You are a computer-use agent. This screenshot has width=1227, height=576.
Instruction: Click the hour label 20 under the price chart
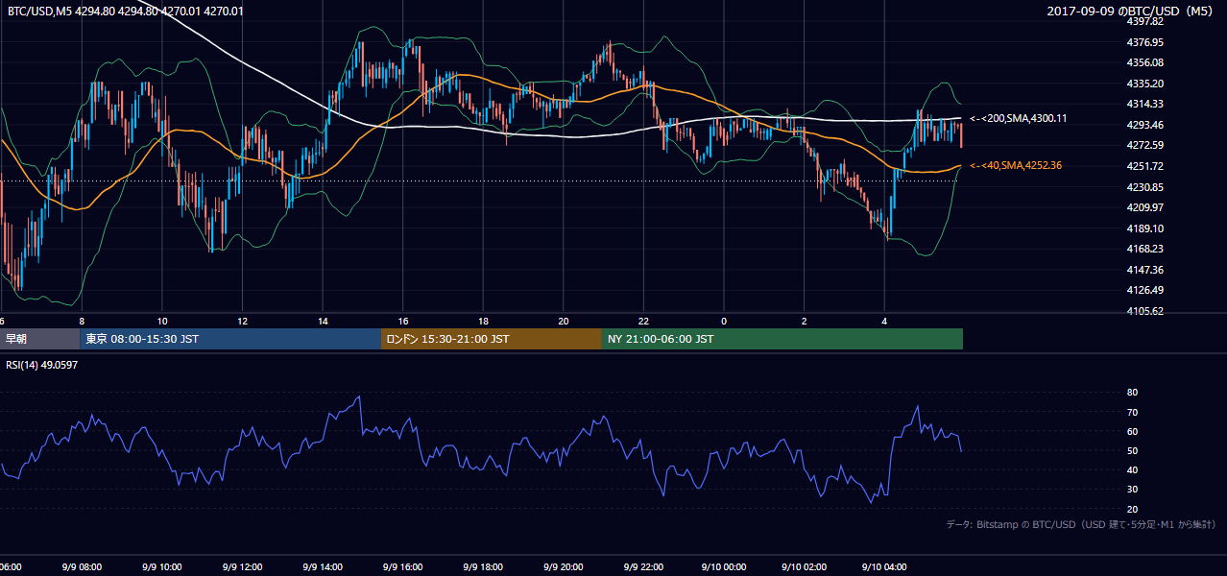pos(564,321)
